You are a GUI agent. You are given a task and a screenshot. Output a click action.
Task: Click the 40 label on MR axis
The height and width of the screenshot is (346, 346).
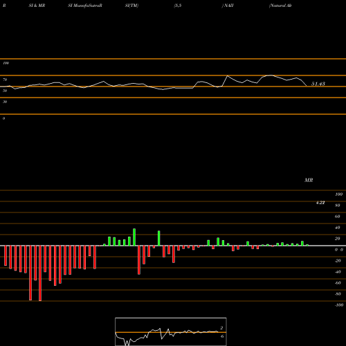click(x=338, y=228)
